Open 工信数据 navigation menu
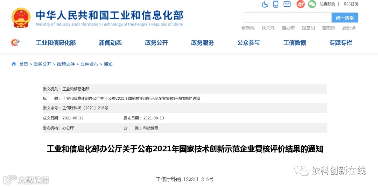Viewport: 378px width, 187px height. tap(295, 43)
